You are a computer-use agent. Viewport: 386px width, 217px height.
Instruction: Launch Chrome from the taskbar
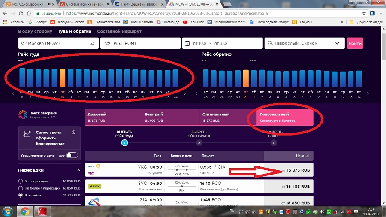click(x=25, y=211)
